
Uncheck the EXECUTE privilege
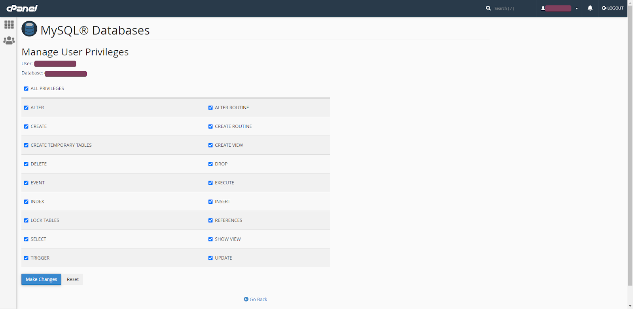[210, 183]
